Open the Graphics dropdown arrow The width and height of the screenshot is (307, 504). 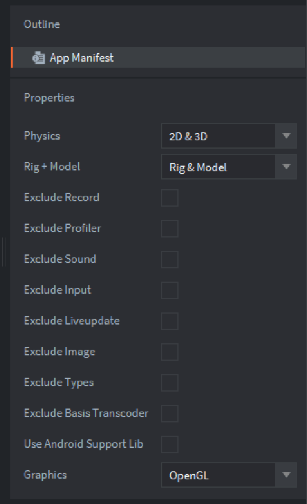(286, 475)
